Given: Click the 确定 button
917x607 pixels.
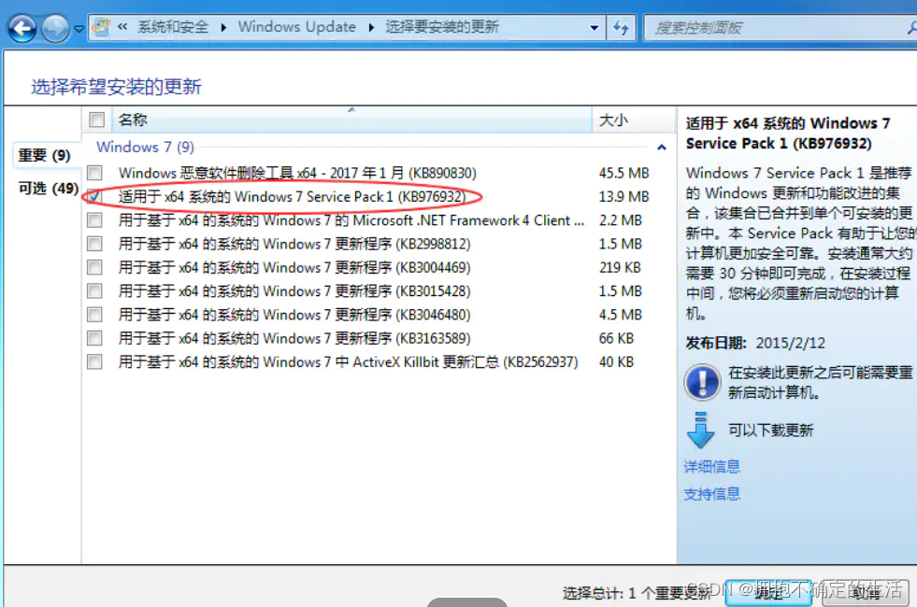Looking at the screenshot, I should tap(768, 592).
